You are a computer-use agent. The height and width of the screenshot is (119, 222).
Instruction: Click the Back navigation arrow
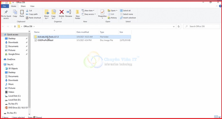point(3,27)
